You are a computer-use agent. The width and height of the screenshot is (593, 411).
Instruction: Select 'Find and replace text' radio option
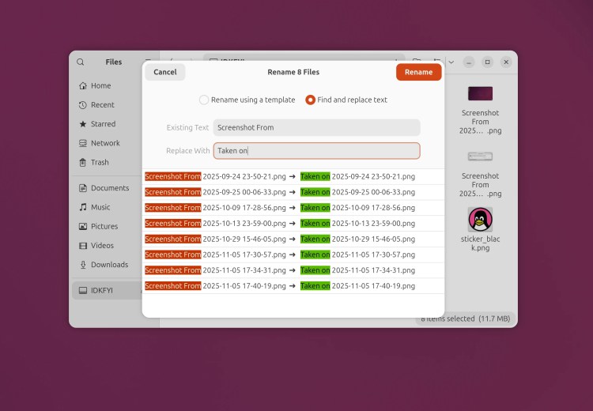tap(311, 100)
